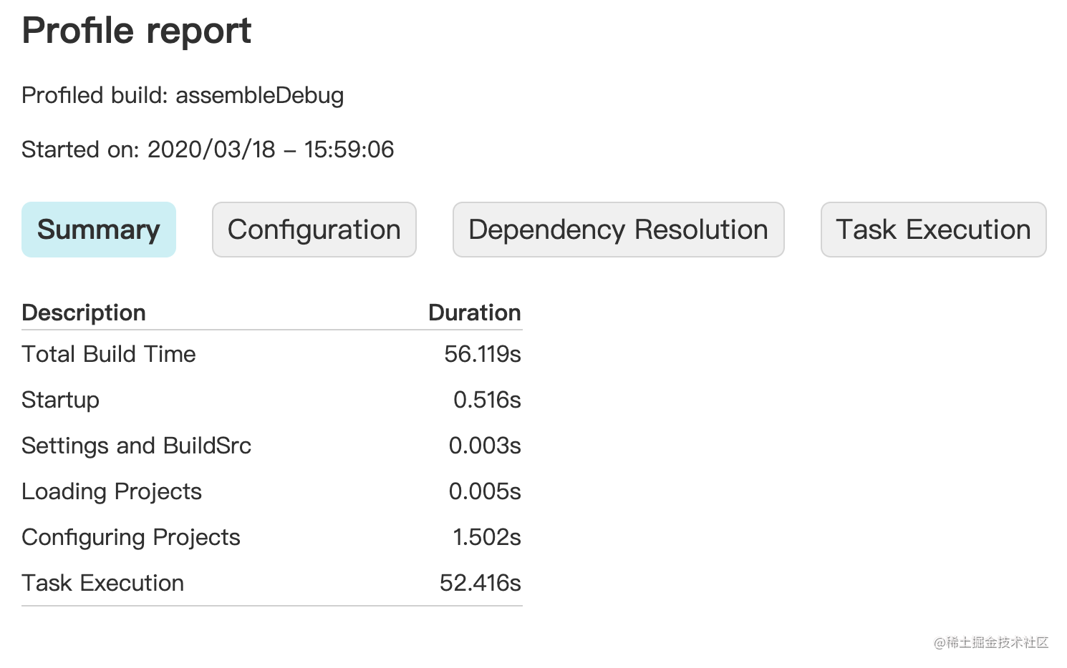The width and height of the screenshot is (1067, 668).
Task: Click the Started on date line
Action: click(x=208, y=149)
